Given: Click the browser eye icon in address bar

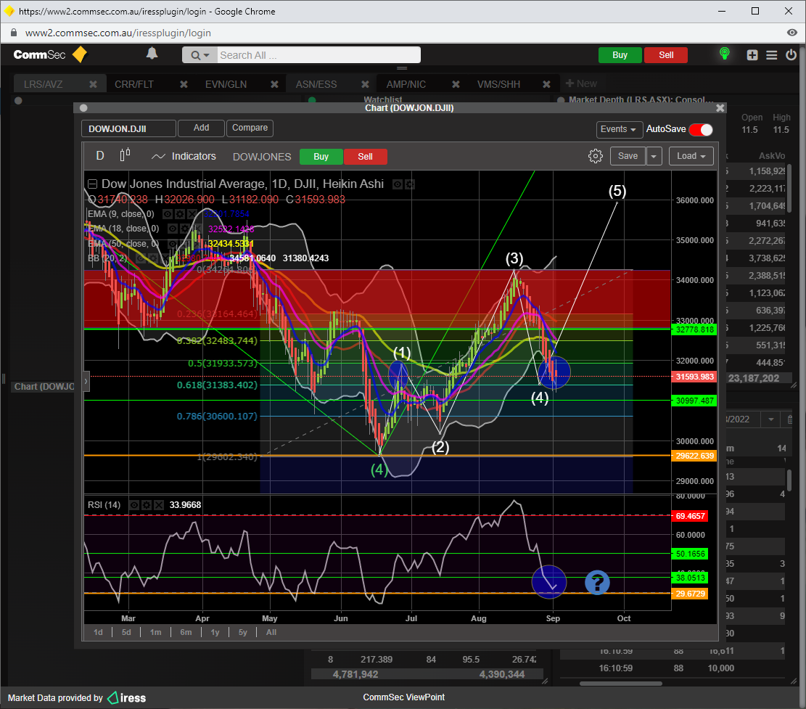Looking at the screenshot, I should tap(792, 33).
